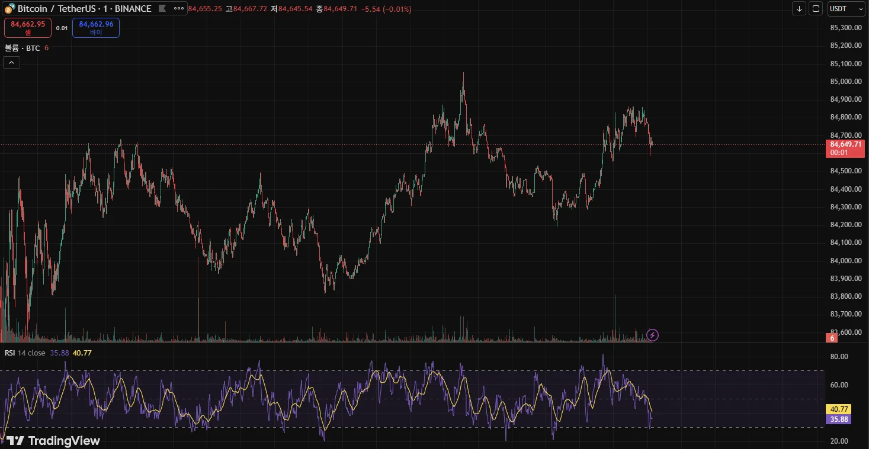Select the RSI 14 close indicator legend

(x=24, y=353)
